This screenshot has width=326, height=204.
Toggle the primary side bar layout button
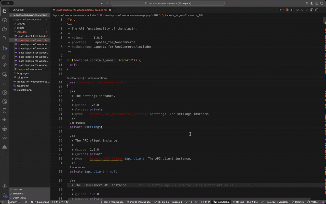point(312,3)
